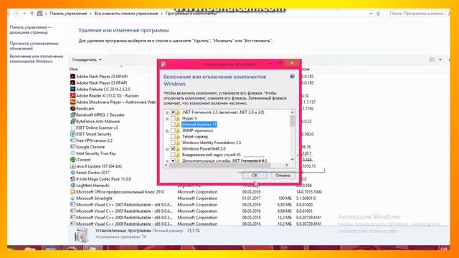Select Adobe Flash Player 23 NPAPI icon
459x258 pixels.
click(72, 77)
